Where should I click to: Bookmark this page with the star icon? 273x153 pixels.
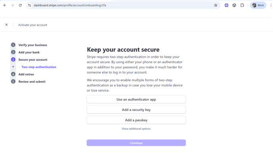pyautogui.click(x=216, y=5)
